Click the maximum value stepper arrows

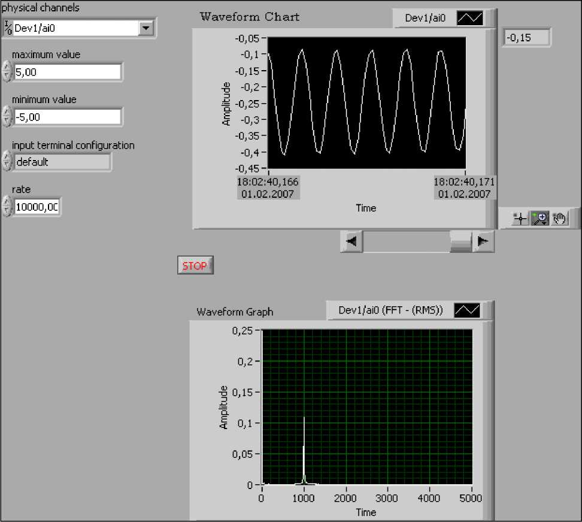[7, 72]
